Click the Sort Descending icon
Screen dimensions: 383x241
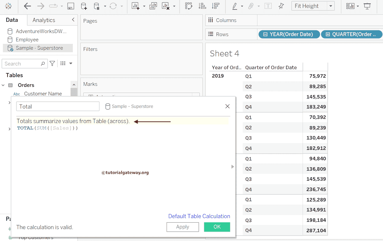(x=215, y=6)
